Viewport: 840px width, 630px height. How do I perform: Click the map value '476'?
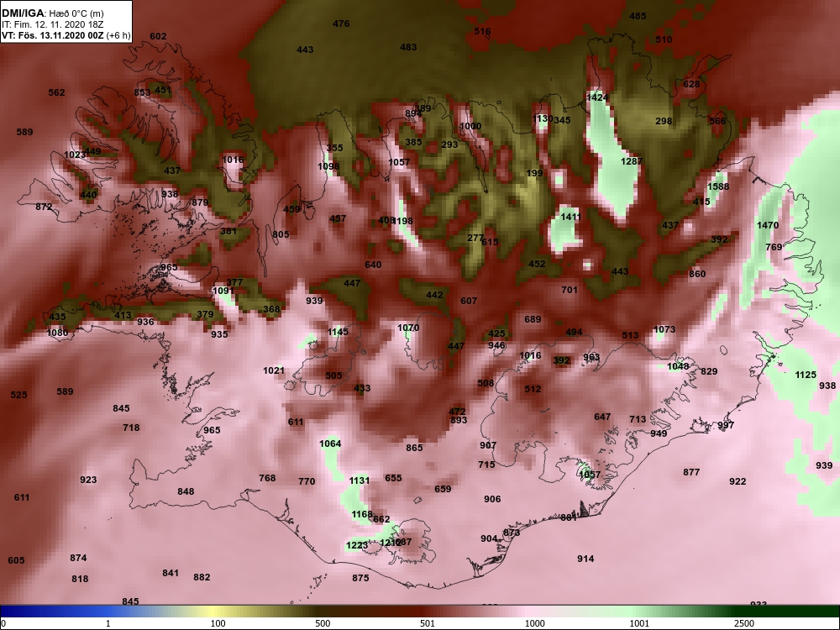click(x=341, y=24)
